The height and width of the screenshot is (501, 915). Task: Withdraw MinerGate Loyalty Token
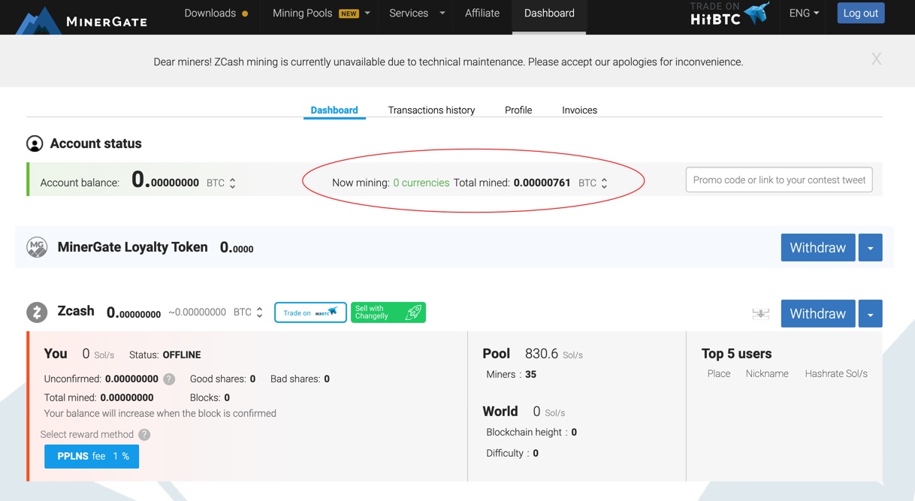click(x=817, y=248)
